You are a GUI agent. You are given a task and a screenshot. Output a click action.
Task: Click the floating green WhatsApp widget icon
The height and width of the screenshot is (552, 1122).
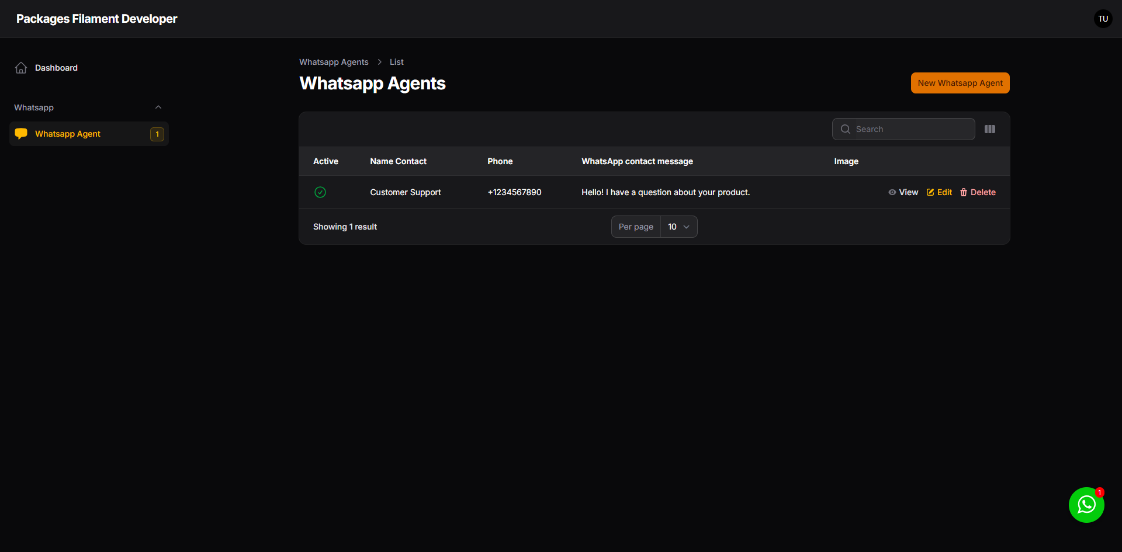(1086, 505)
